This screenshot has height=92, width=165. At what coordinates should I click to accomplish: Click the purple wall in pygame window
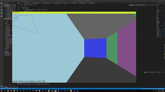pyautogui.click(x=127, y=48)
